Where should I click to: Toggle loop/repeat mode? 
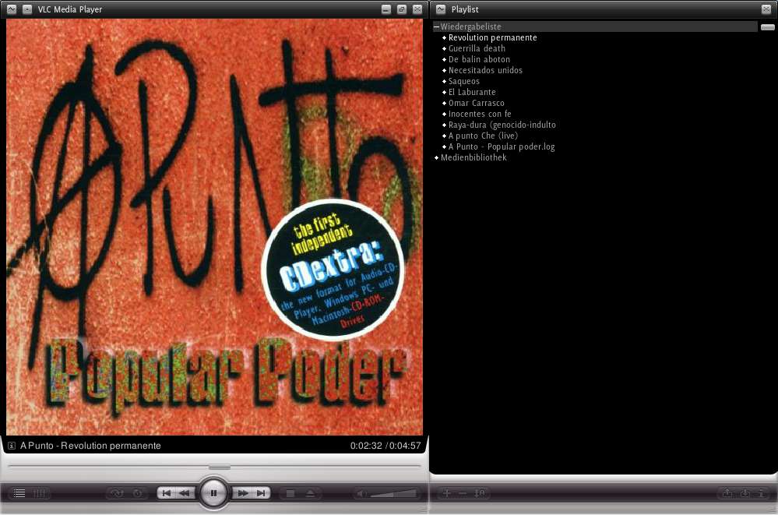click(x=137, y=493)
